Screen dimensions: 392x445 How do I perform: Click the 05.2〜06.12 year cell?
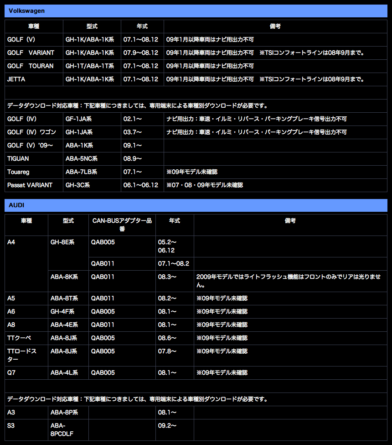[x=175, y=246]
